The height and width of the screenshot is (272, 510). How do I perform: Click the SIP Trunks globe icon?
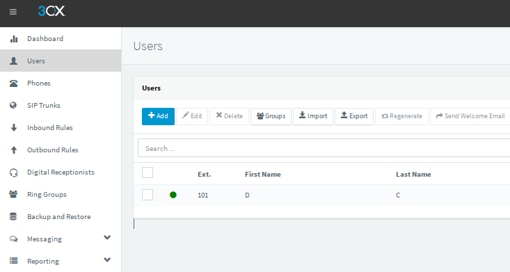tap(13, 106)
